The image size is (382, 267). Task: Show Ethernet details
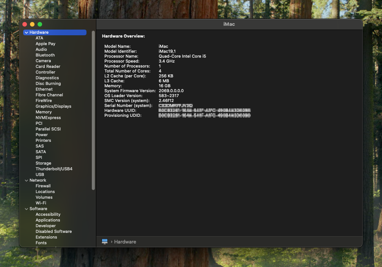pyautogui.click(x=44, y=89)
